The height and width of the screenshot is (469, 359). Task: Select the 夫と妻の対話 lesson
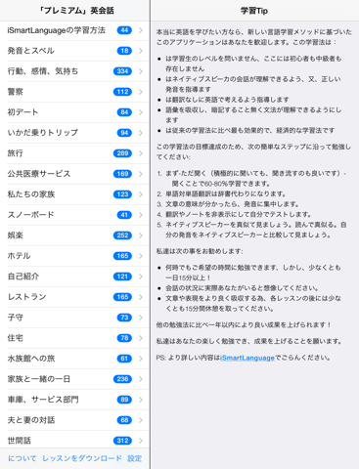pos(74,420)
